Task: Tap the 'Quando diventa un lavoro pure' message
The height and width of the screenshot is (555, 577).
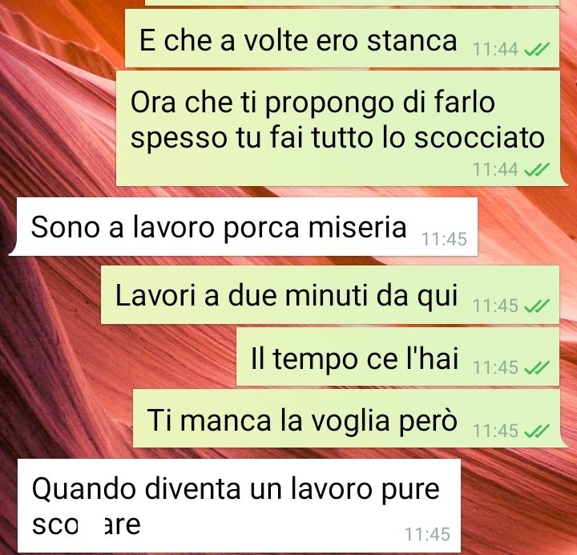Action: 239,505
